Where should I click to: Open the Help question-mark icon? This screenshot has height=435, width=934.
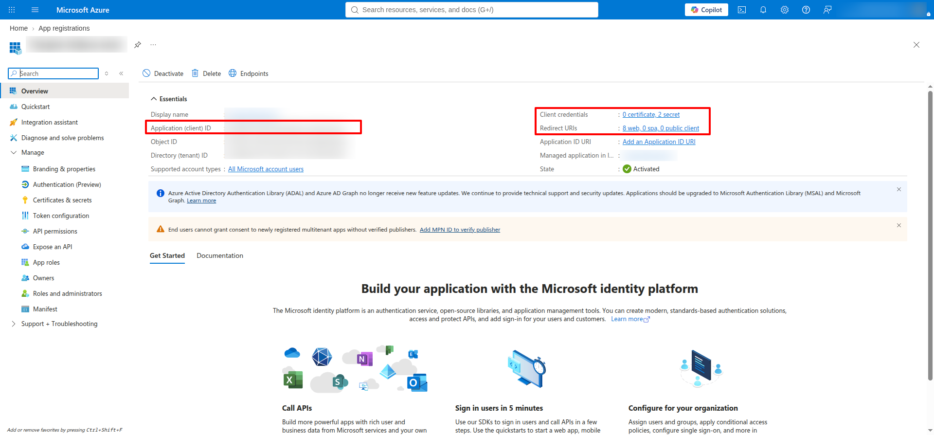[x=806, y=10]
